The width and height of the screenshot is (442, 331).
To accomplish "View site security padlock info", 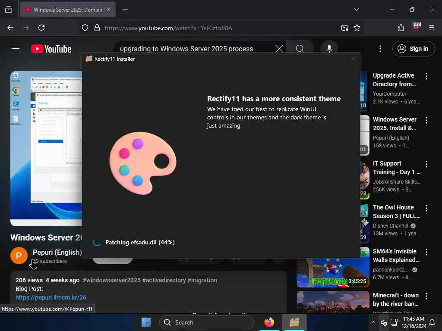I will pos(97,28).
